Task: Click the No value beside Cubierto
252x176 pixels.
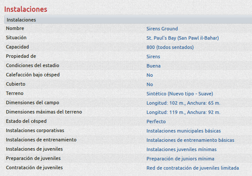Action: coord(149,84)
